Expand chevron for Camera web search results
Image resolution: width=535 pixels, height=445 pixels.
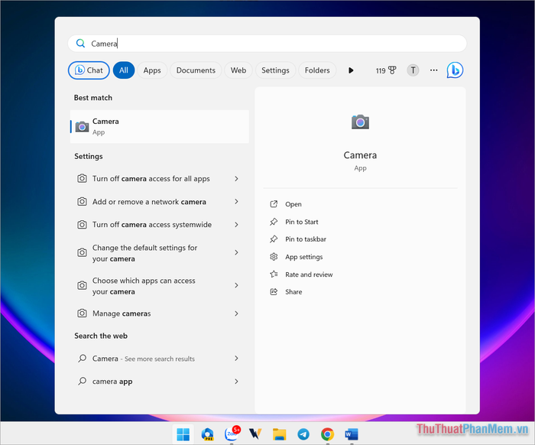(x=236, y=359)
